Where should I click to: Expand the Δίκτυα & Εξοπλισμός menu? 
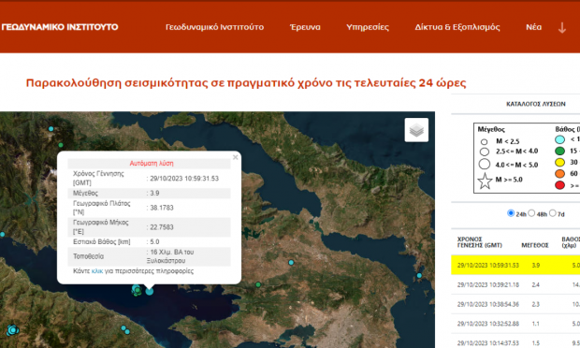click(457, 27)
